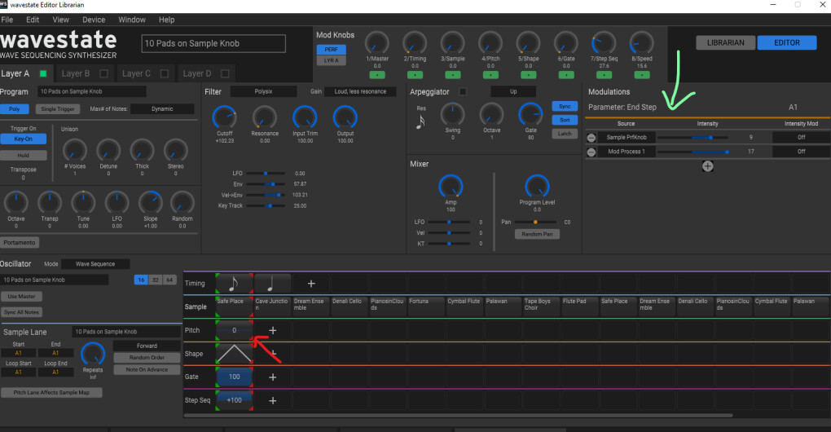Viewport: 831px width, 432px height.
Task: Open the Max# of Notes Dynamic dropdown
Action: tap(162, 108)
